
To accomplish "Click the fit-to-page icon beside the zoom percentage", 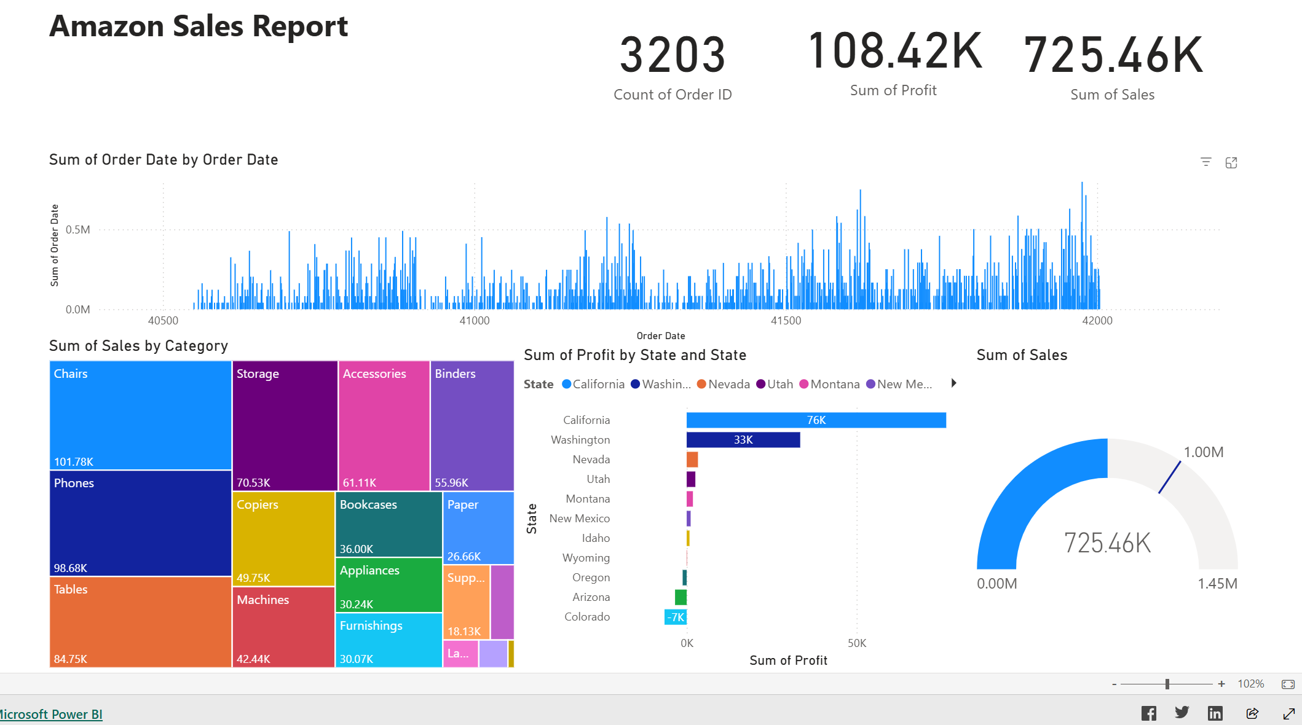I will coord(1288,683).
